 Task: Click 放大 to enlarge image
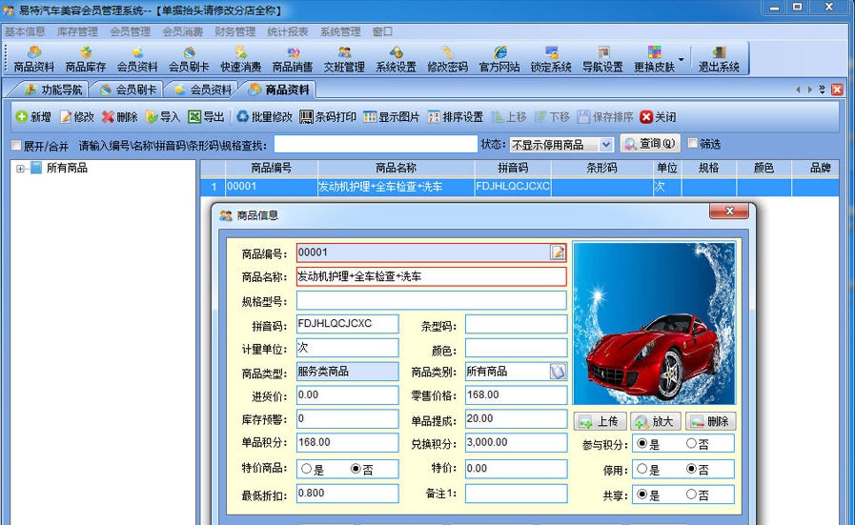click(656, 421)
